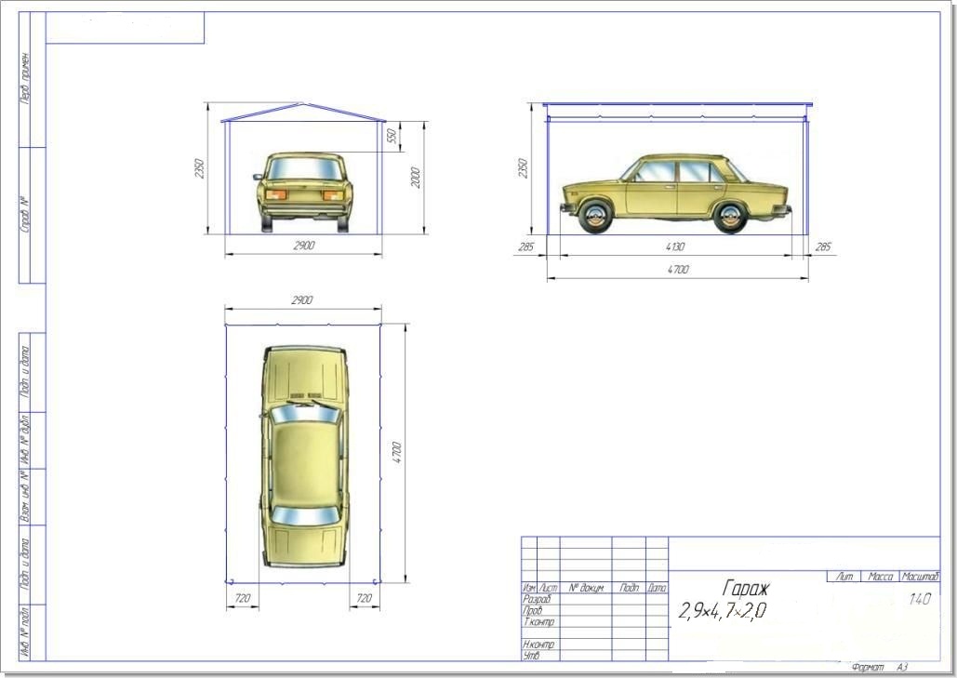
Task: Click the Масса column header
Action: [x=880, y=577]
